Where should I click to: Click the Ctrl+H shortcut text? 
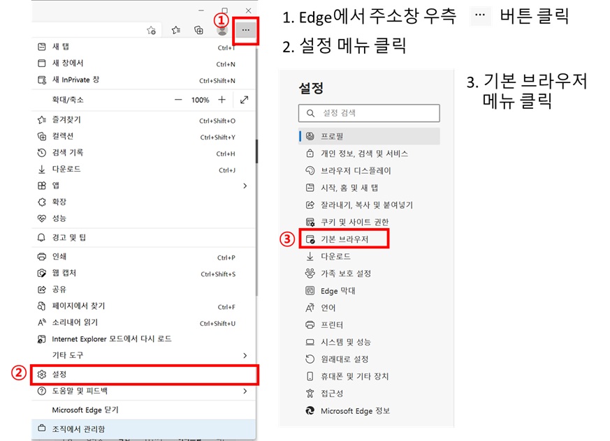226,154
